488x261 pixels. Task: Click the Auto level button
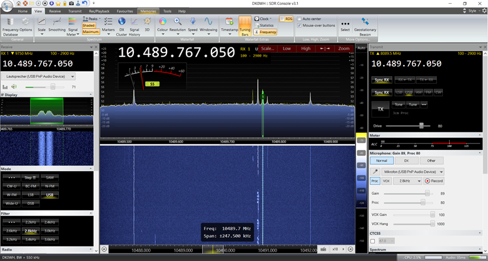(362, 48)
